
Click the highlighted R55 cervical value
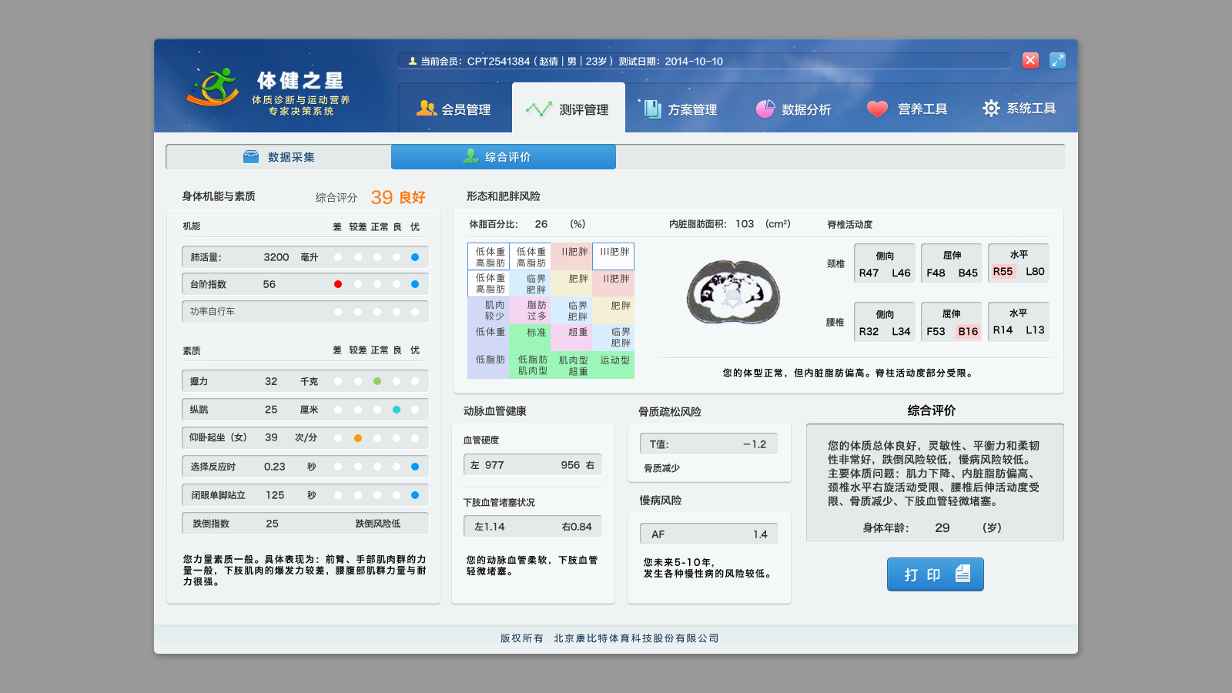pyautogui.click(x=1003, y=271)
